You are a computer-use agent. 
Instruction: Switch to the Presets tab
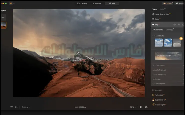(97, 4)
